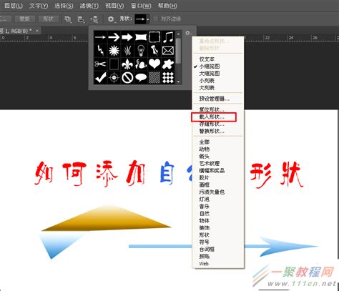Viewport: 339px width, 291px height.
Task: Open the 滤镜(T) menu
Action: (89, 6)
